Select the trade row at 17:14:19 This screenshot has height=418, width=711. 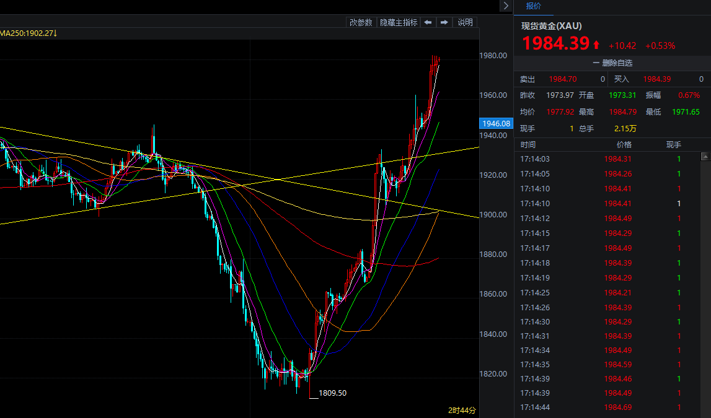coord(607,278)
